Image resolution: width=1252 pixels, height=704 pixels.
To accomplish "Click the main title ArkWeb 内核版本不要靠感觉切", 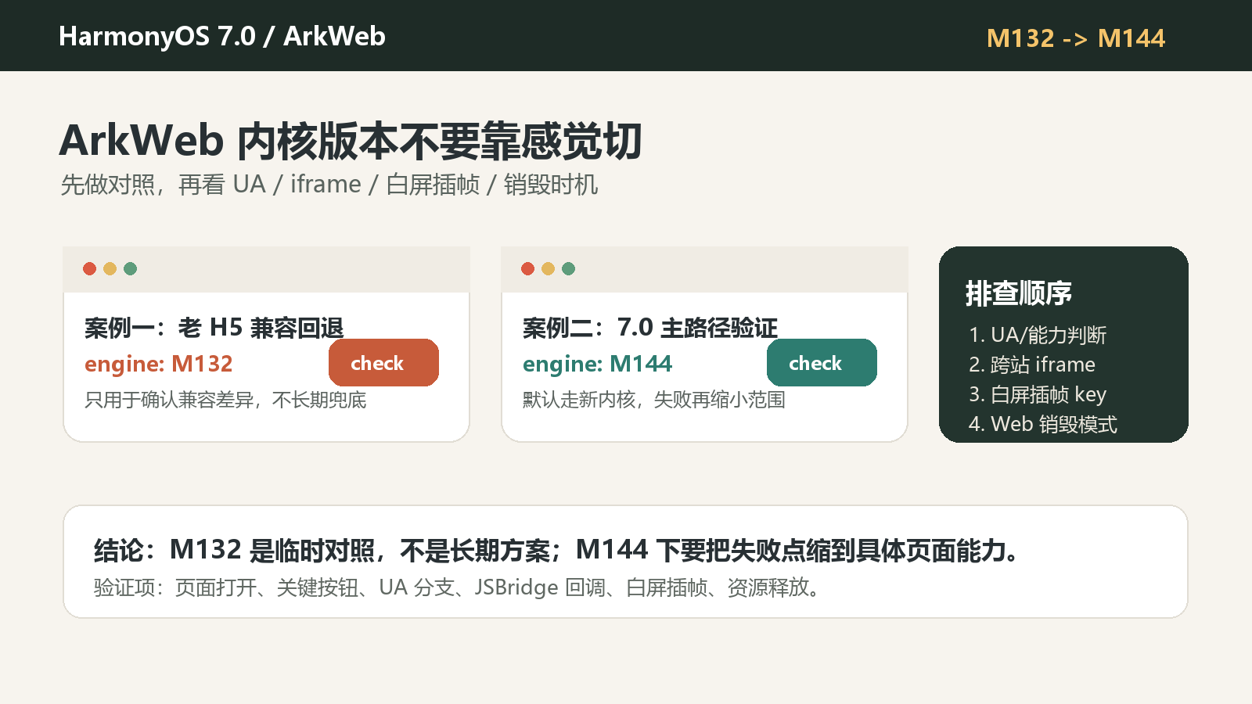I will coord(351,142).
